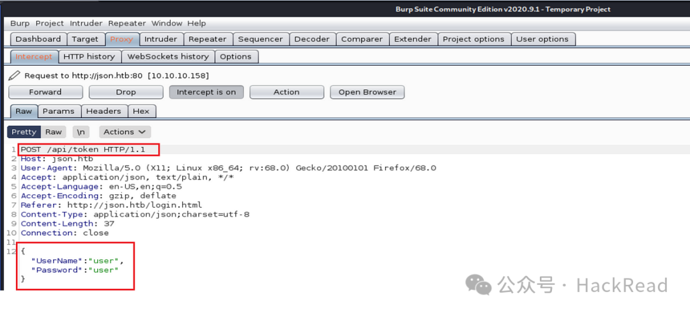Expand the Actions dropdown in editor
This screenshot has height=313, width=690.
coord(125,132)
